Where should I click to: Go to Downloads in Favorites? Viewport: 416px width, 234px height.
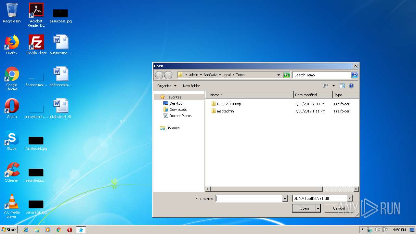178,110
